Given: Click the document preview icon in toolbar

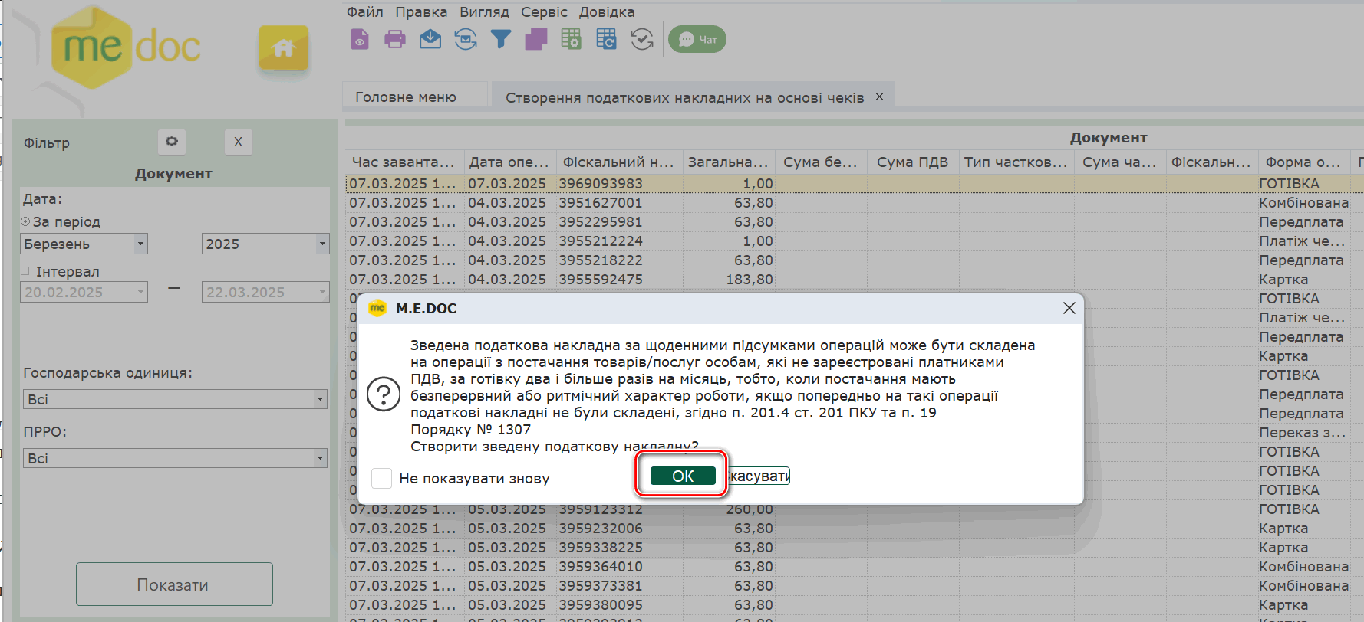Looking at the screenshot, I should [360, 39].
